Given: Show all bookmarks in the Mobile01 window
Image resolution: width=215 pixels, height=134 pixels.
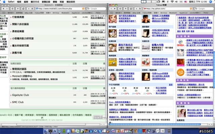Looking at the screenshot, I should tap(4, 13).
